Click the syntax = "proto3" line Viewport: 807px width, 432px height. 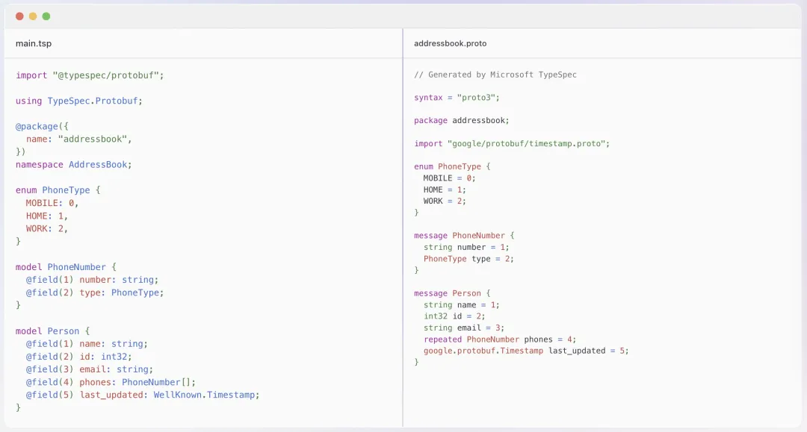click(457, 98)
